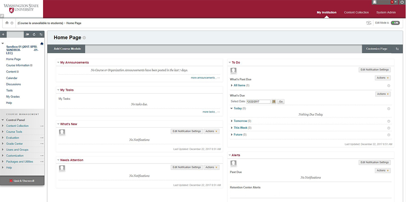Follow the more tasks link

click(211, 112)
